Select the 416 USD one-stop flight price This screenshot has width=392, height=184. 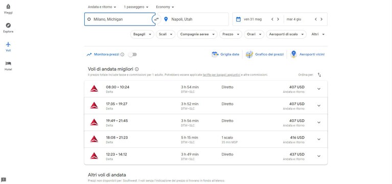297,138
